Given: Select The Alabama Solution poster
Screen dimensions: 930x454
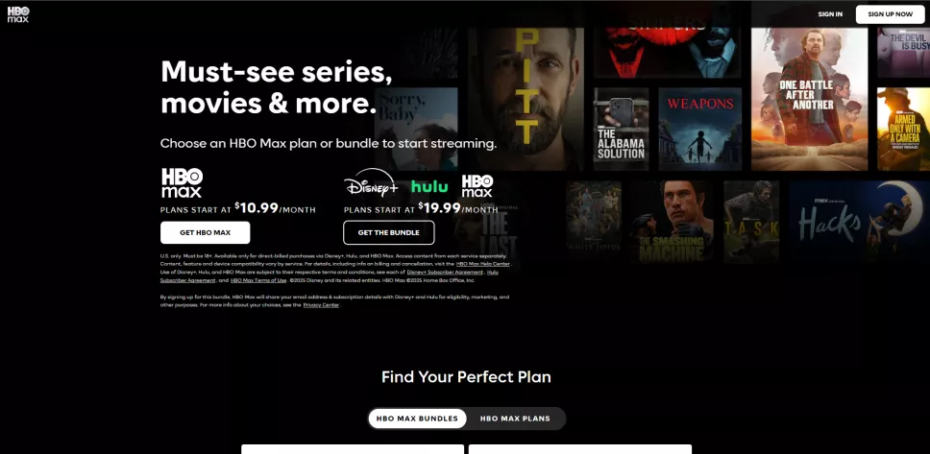Looking at the screenshot, I should (621, 130).
